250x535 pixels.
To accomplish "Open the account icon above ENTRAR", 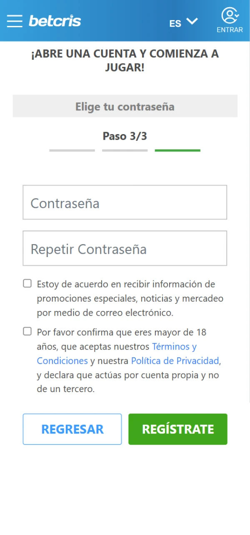I will pyautogui.click(x=230, y=16).
